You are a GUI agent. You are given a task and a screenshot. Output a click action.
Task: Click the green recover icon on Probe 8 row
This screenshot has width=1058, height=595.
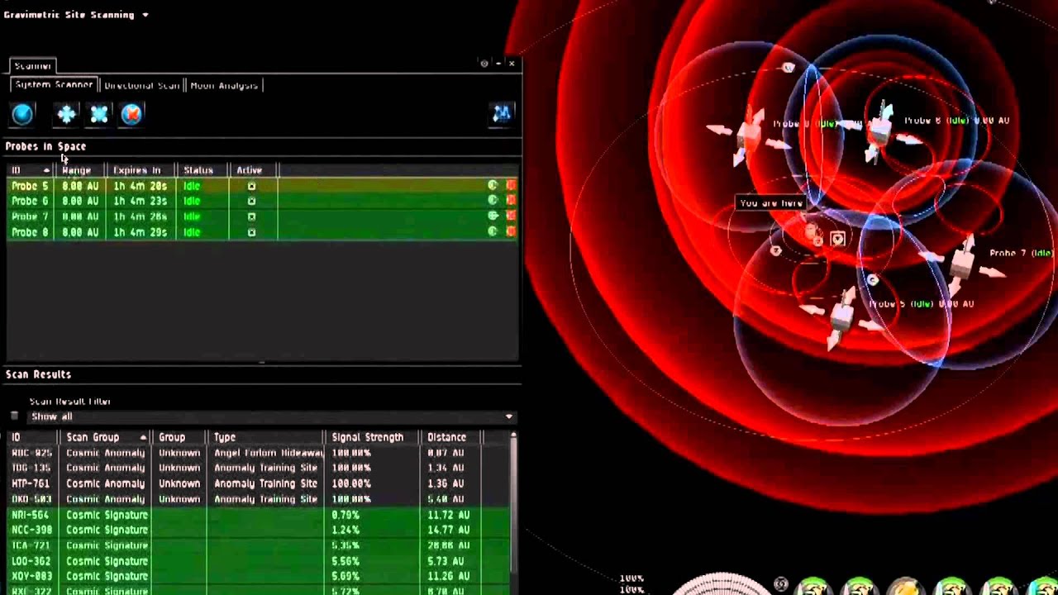[x=493, y=232]
